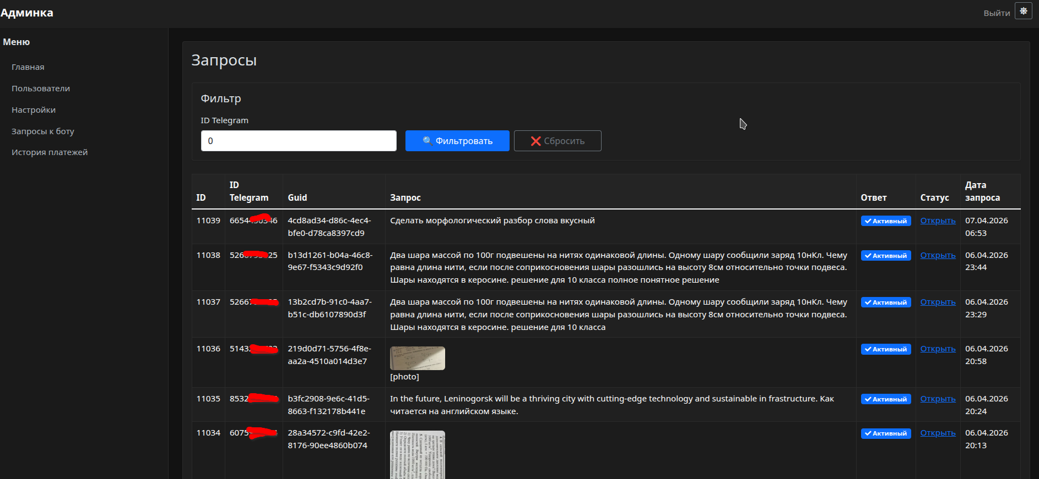
Task: Click Активный badge for request 11034
Action: 886,433
